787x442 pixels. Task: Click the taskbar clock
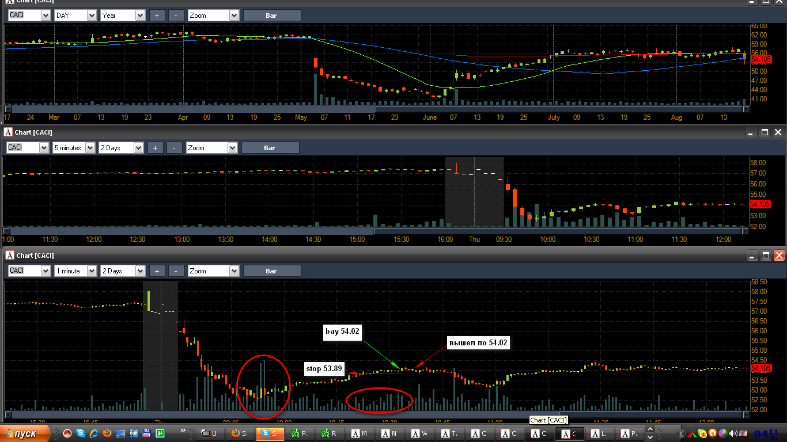pyautogui.click(x=766, y=434)
